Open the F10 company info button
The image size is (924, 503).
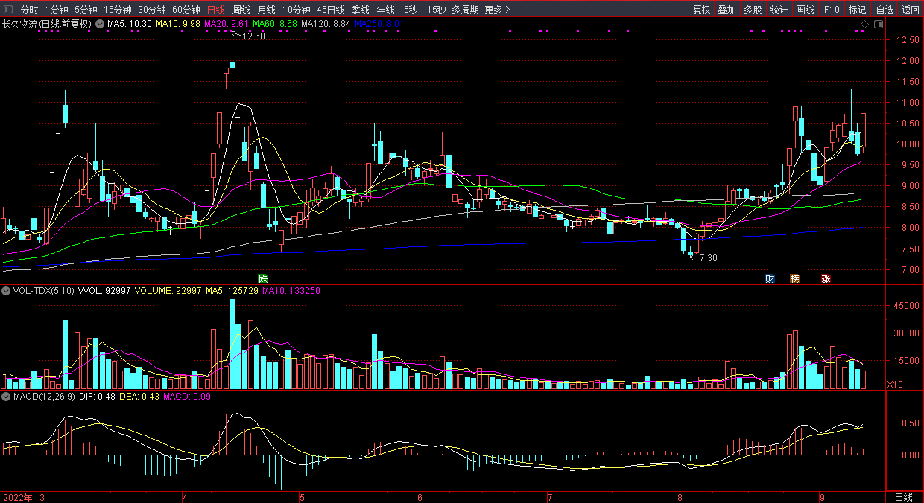click(x=832, y=10)
